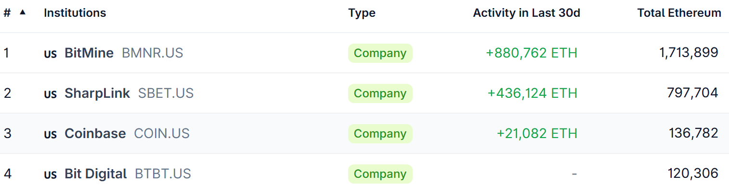Open the Coinbase institution link
729x186 pixels.
[x=95, y=133]
